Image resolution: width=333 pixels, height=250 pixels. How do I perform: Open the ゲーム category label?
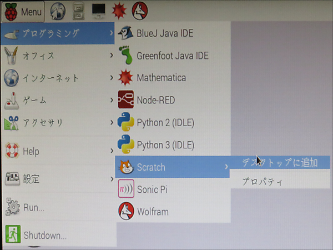click(34, 100)
